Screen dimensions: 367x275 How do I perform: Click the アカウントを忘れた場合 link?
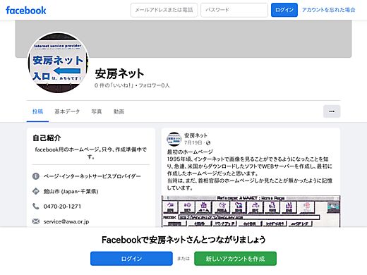point(328,10)
